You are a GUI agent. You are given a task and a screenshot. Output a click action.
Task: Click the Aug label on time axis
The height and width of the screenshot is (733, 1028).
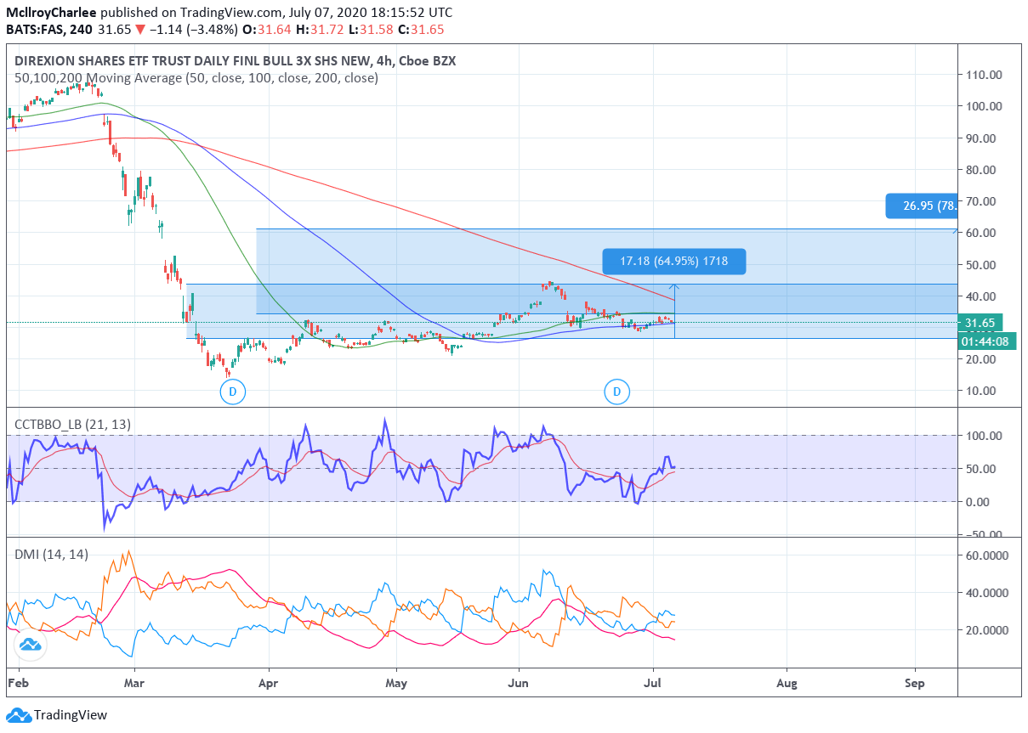[787, 682]
